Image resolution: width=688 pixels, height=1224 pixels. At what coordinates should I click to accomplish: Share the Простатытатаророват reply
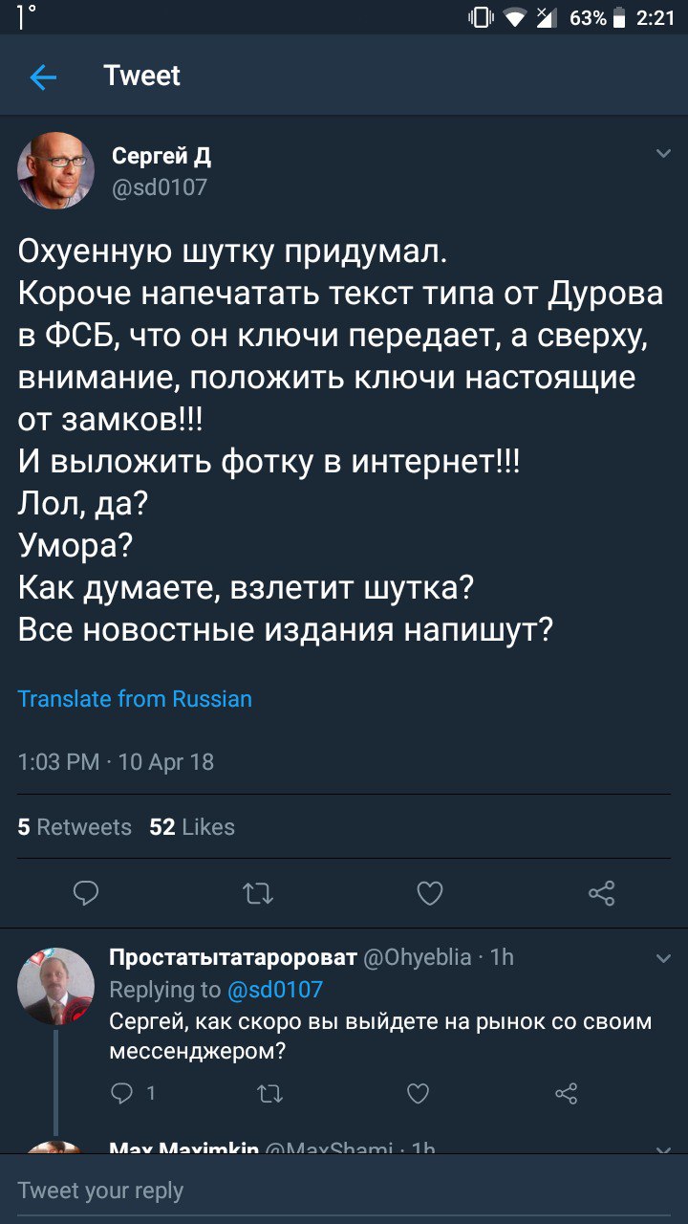pos(567,1093)
